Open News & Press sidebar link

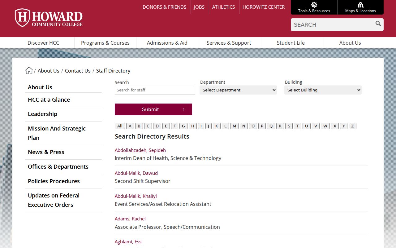pyautogui.click(x=46, y=152)
